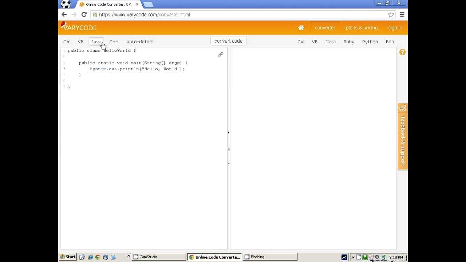This screenshot has height=262, width=466.
Task: Expand hidden quick launch items chevron
Action: (x=129, y=256)
